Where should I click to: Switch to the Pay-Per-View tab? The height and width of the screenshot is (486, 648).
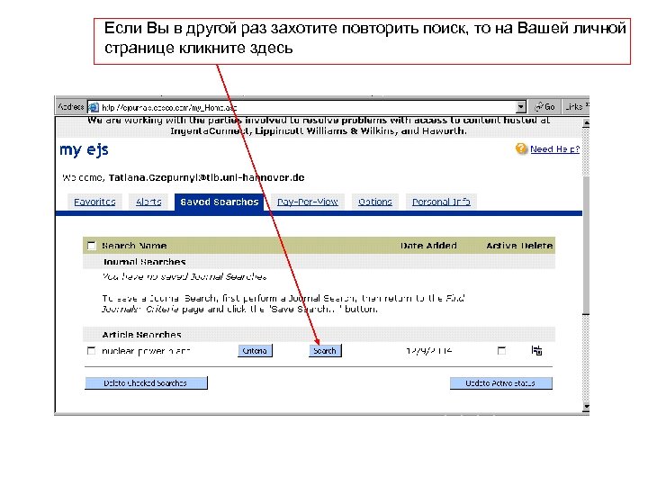click(308, 202)
